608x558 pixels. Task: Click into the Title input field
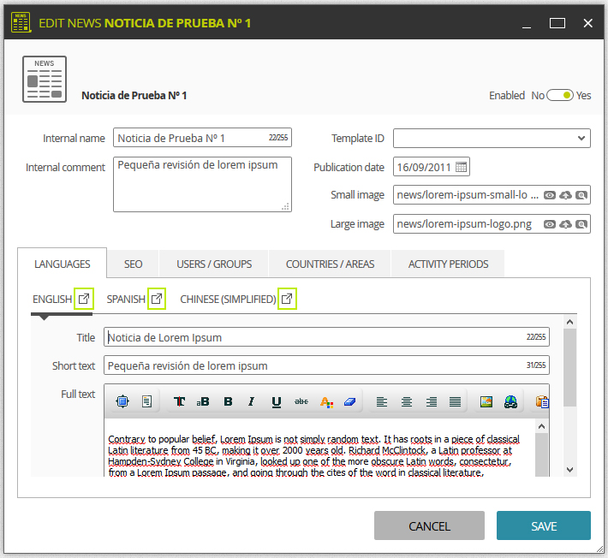pos(326,337)
